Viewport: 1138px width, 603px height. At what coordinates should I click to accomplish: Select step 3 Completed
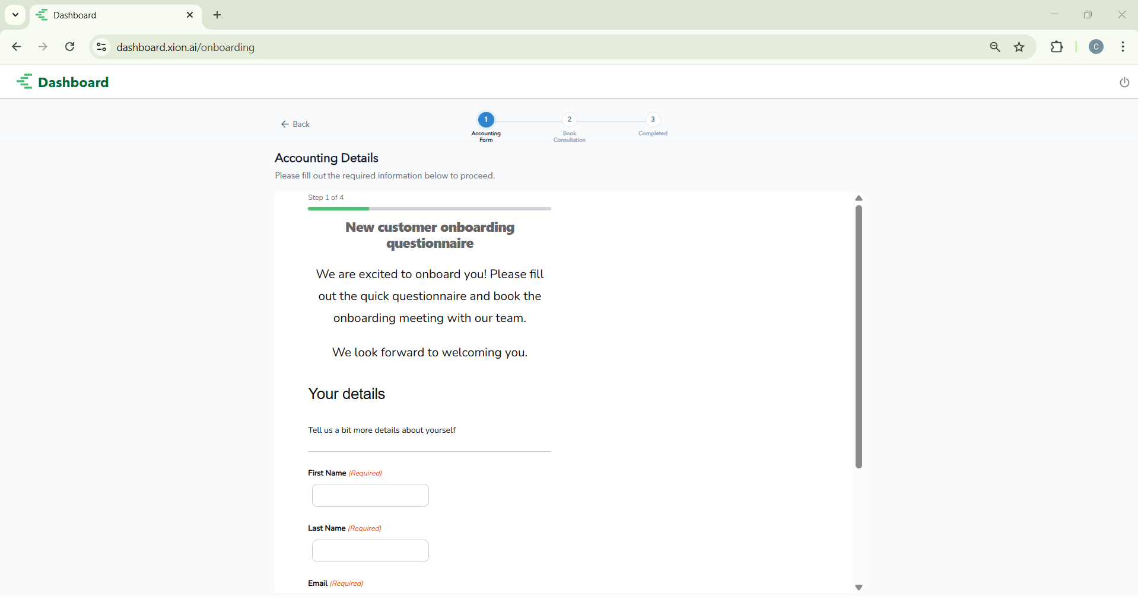tap(653, 120)
